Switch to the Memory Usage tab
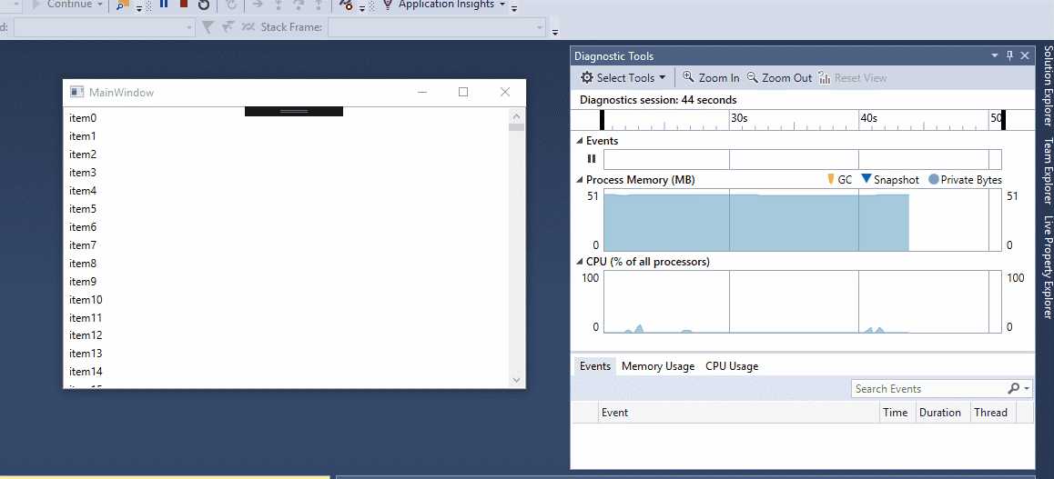Screen dimensions: 1054x479 658,366
